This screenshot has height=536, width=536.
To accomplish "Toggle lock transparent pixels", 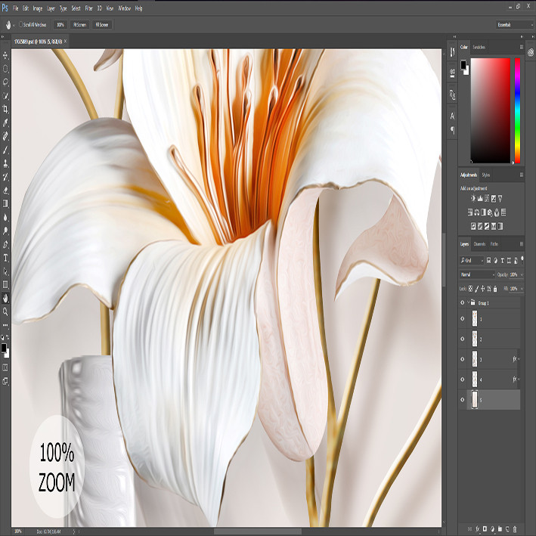I will [x=471, y=289].
